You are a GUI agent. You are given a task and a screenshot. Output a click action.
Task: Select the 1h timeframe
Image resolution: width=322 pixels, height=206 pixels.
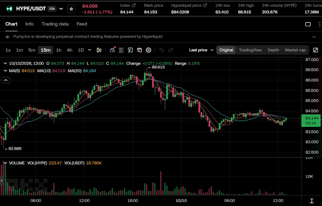(59, 50)
